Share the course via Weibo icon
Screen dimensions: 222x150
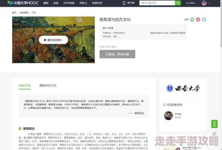(x=198, y=19)
